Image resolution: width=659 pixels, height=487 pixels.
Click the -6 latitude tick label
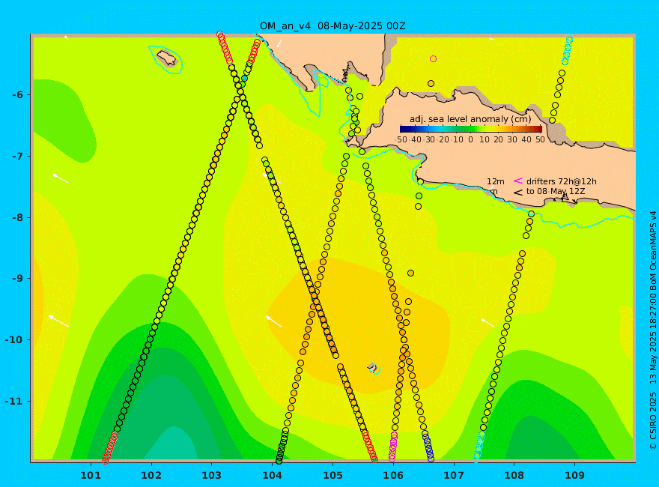pos(18,94)
